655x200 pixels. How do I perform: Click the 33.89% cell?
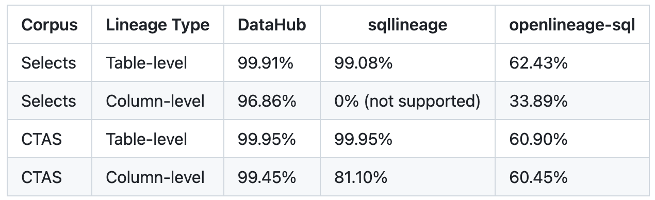click(538, 101)
